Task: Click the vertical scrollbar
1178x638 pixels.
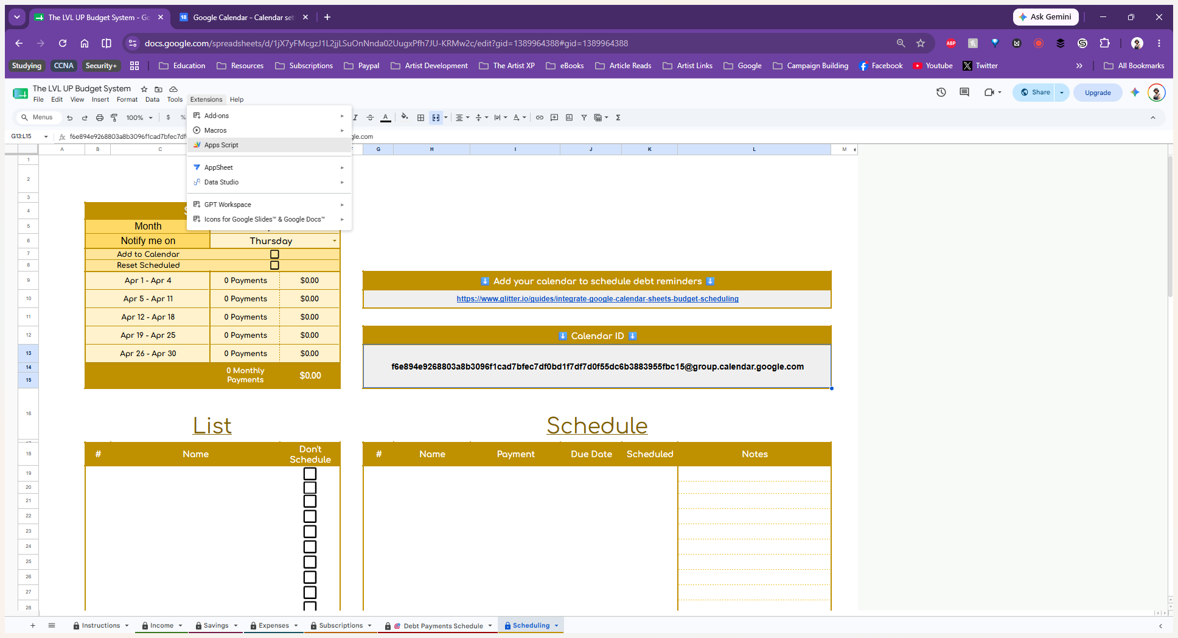Action: (x=1170, y=226)
